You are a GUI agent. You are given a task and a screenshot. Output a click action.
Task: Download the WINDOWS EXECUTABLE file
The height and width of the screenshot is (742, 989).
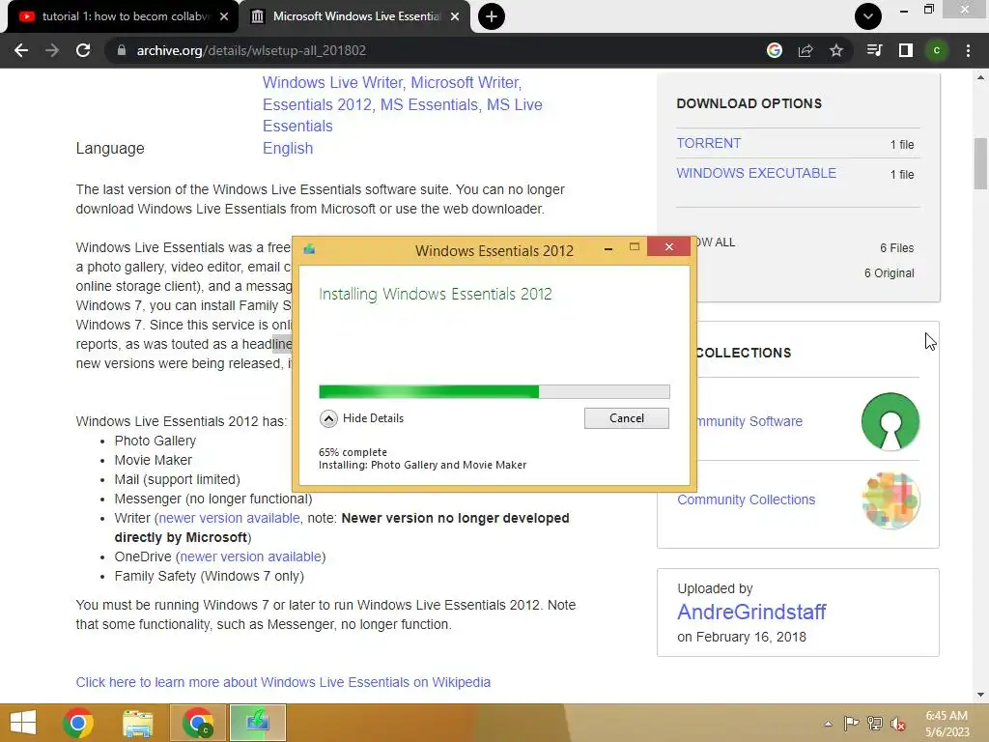756,173
